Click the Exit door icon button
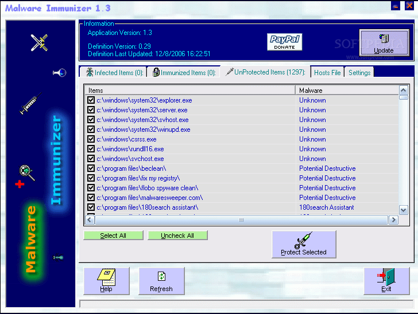 tap(386, 281)
